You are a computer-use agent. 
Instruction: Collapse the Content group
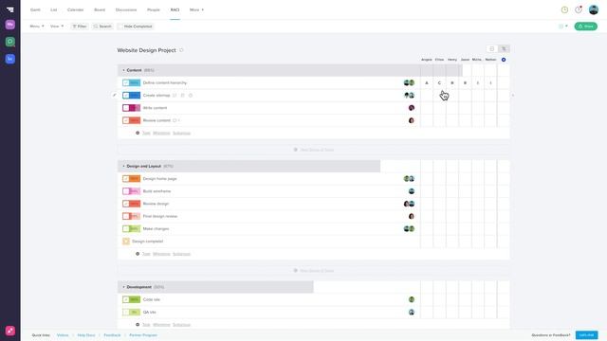(123, 70)
